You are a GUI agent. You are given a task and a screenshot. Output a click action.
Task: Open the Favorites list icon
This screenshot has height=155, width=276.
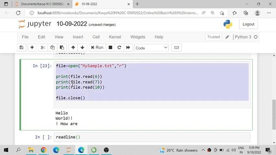(235, 13)
